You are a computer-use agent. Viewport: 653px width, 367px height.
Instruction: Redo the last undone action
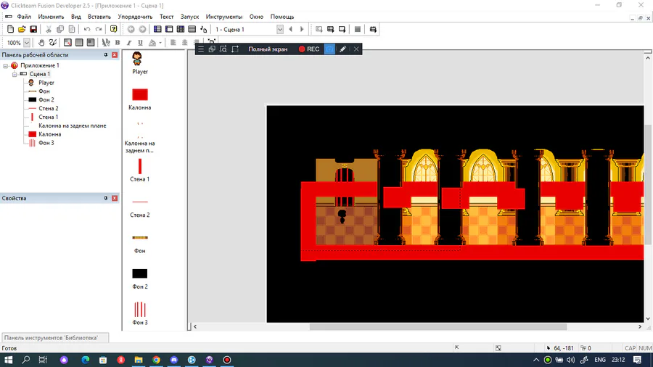pyautogui.click(x=99, y=29)
